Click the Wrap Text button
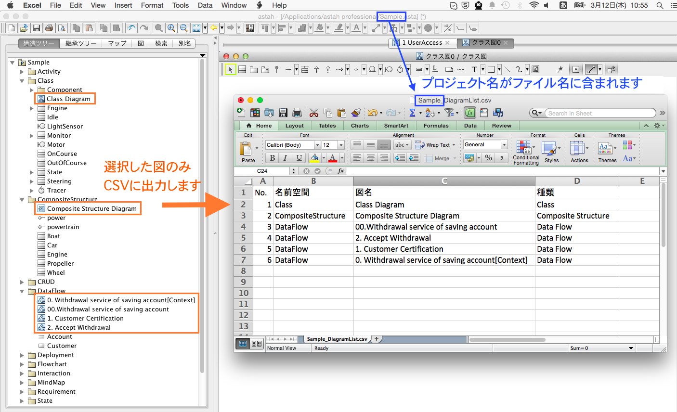 pyautogui.click(x=435, y=145)
